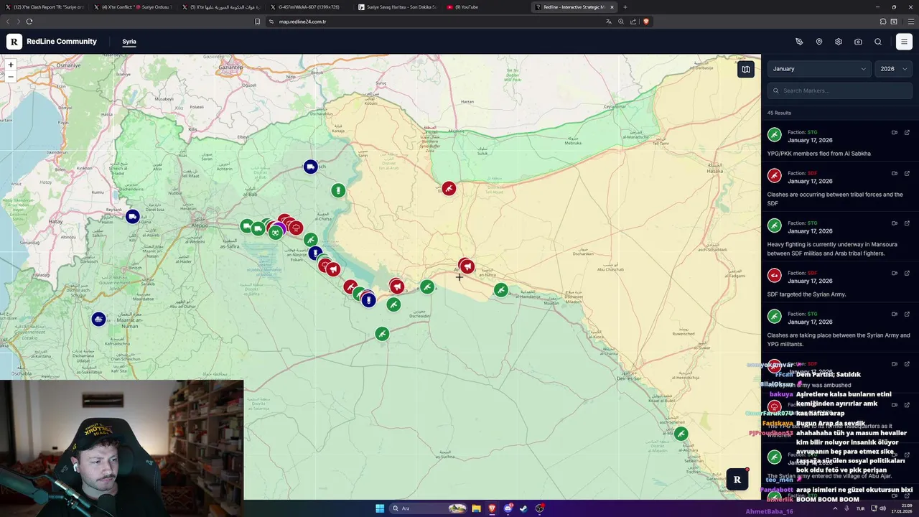Click 'YPG/PKK members fled from Al Sabkha' text

(x=818, y=154)
